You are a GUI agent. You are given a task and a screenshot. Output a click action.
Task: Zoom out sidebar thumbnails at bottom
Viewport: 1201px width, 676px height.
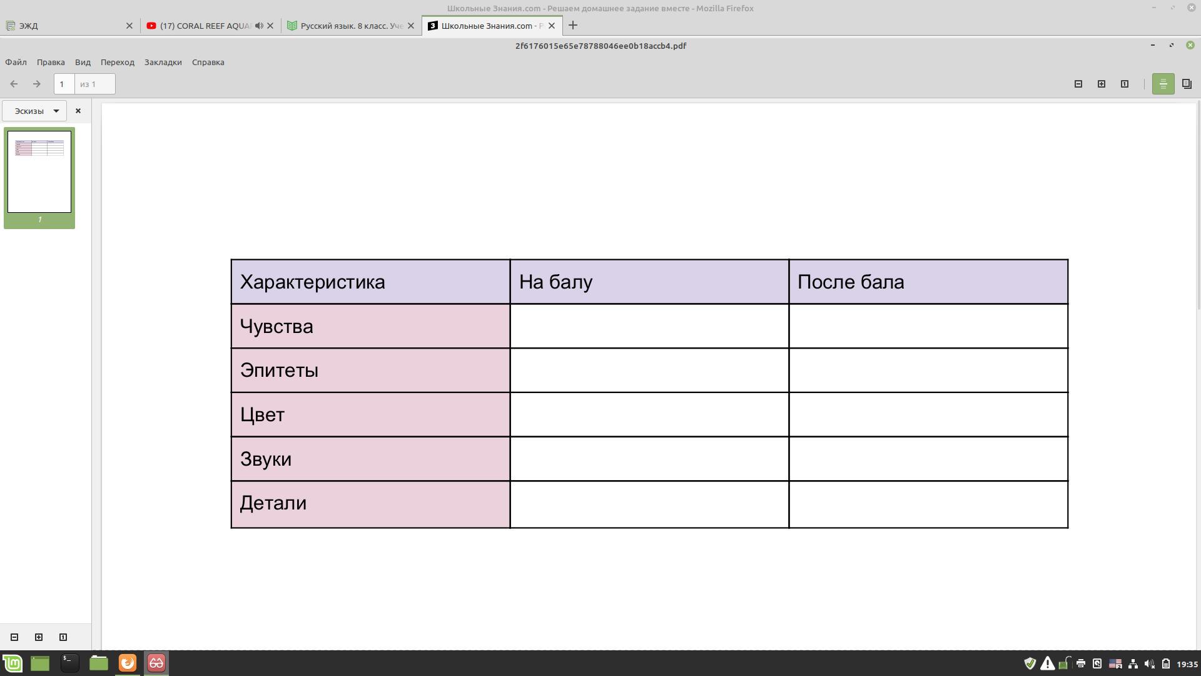click(x=14, y=637)
